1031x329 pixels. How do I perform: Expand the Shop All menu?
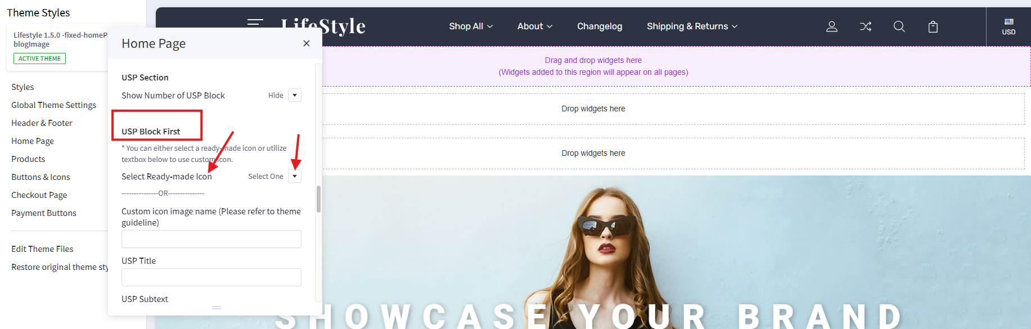471,26
